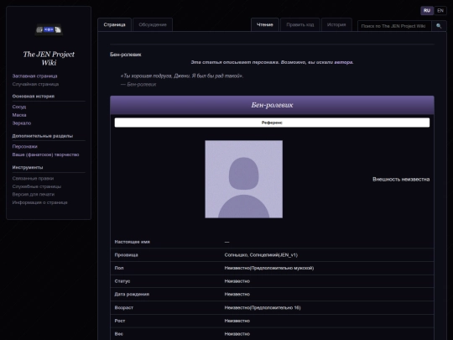Open Связанные правки tool link

point(33,178)
